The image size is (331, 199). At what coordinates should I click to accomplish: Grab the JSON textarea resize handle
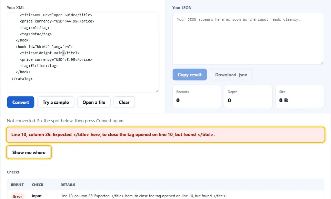pos(322,63)
